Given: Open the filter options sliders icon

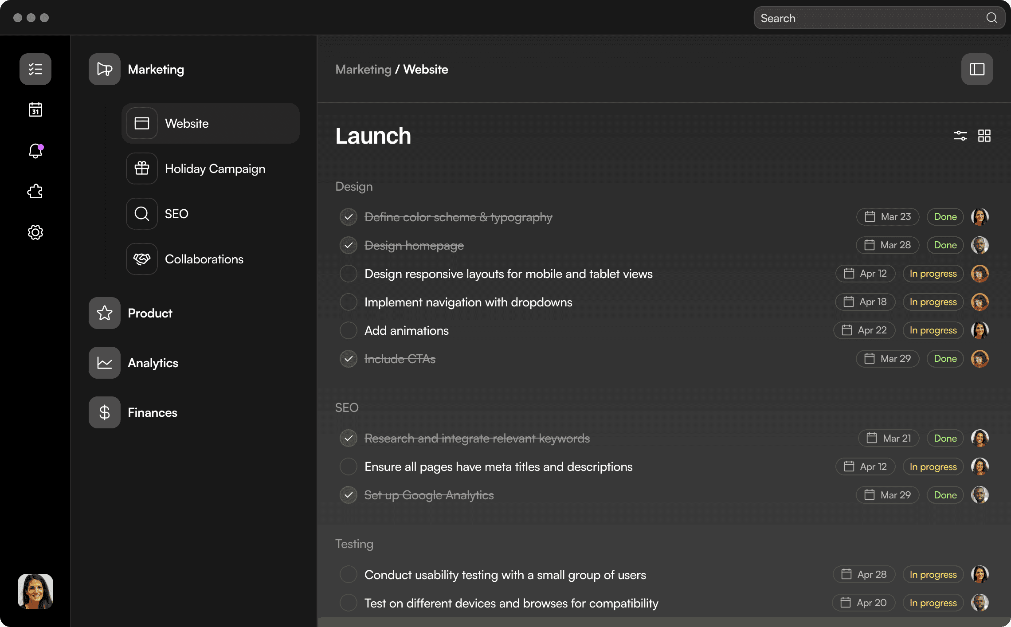Looking at the screenshot, I should tap(960, 136).
